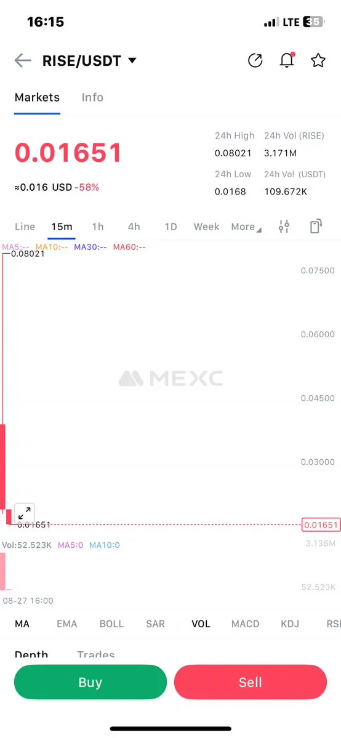Viewport: 341px width, 738px height.
Task: Switch to the Info tab
Action: coord(92,97)
